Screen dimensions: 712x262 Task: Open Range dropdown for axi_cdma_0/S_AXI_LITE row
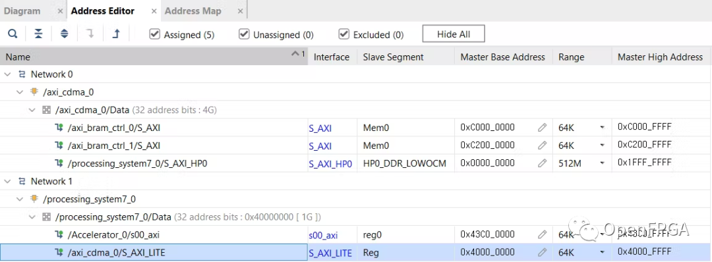pos(602,252)
